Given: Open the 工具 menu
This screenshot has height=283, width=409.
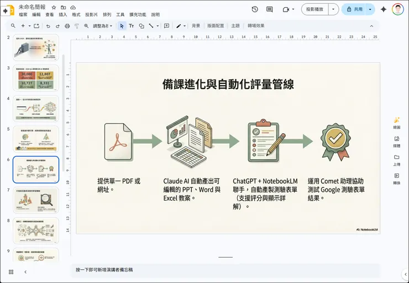Looking at the screenshot, I should pyautogui.click(x=120, y=15).
